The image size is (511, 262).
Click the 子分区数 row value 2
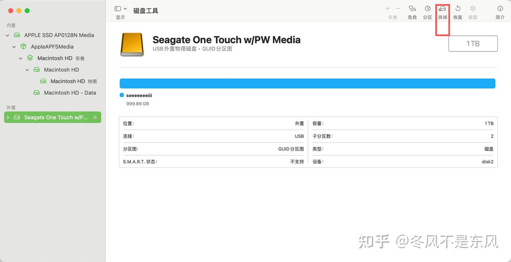(492, 136)
